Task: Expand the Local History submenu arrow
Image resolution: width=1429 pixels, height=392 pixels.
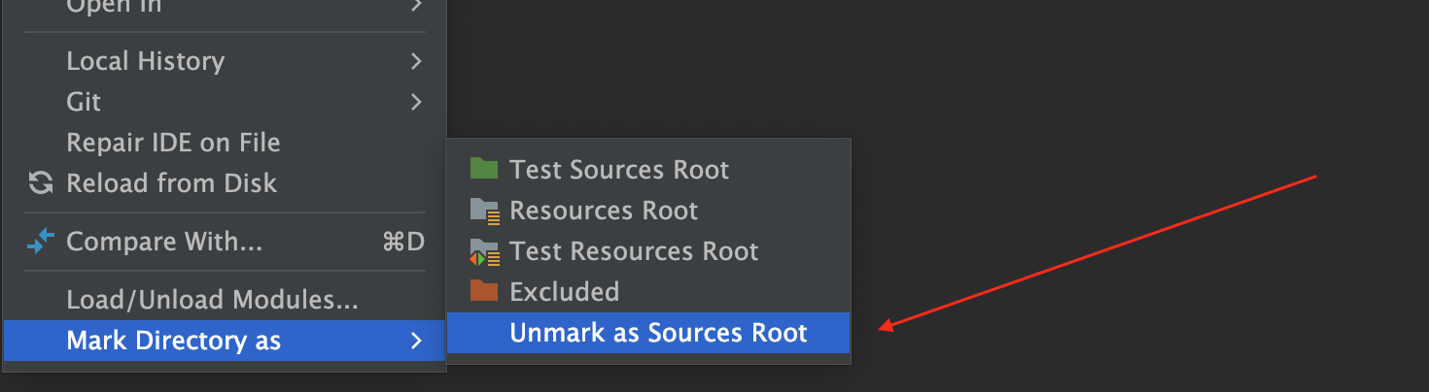Action: coord(416,61)
